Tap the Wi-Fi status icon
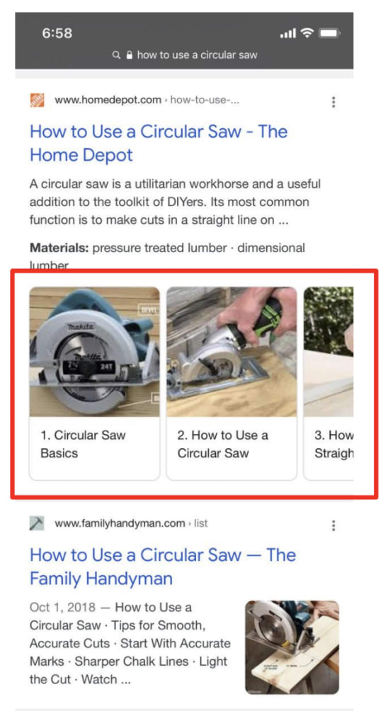This screenshot has width=388, height=711. 308,33
